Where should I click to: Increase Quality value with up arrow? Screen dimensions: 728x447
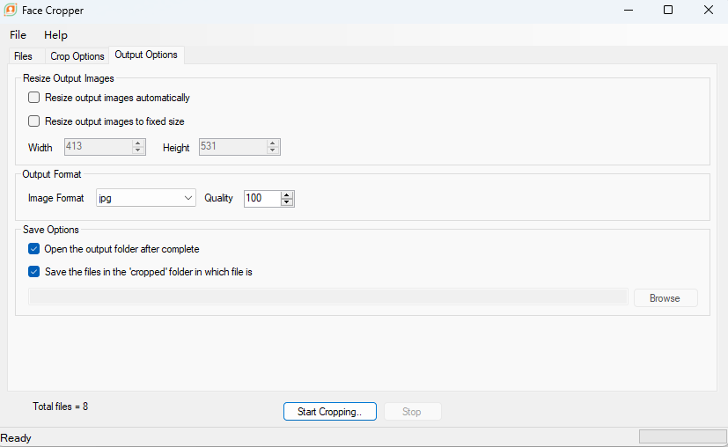[x=287, y=195]
